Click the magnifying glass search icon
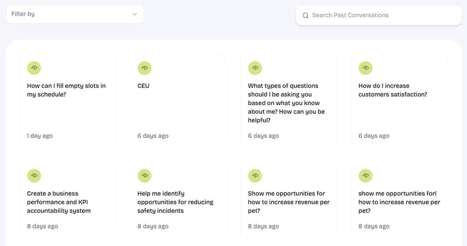 point(305,15)
